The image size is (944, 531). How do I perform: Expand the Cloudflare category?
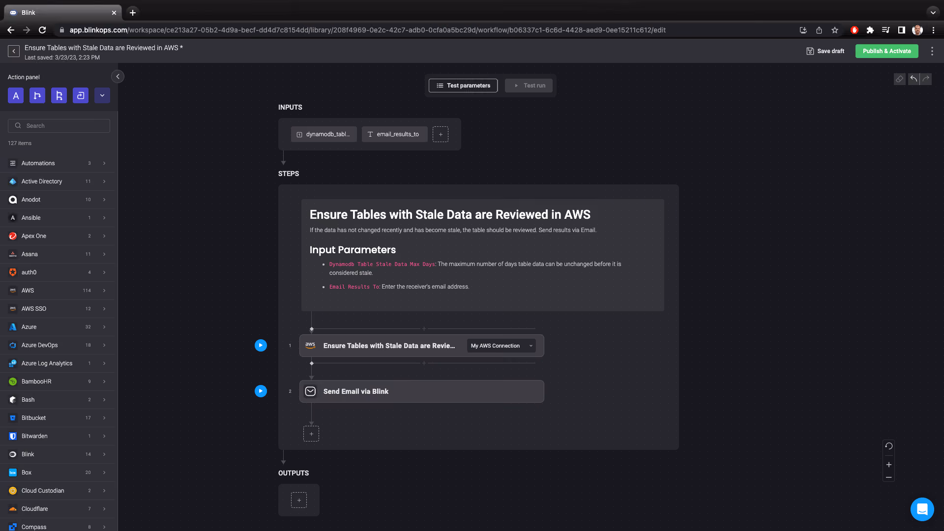pyautogui.click(x=57, y=509)
